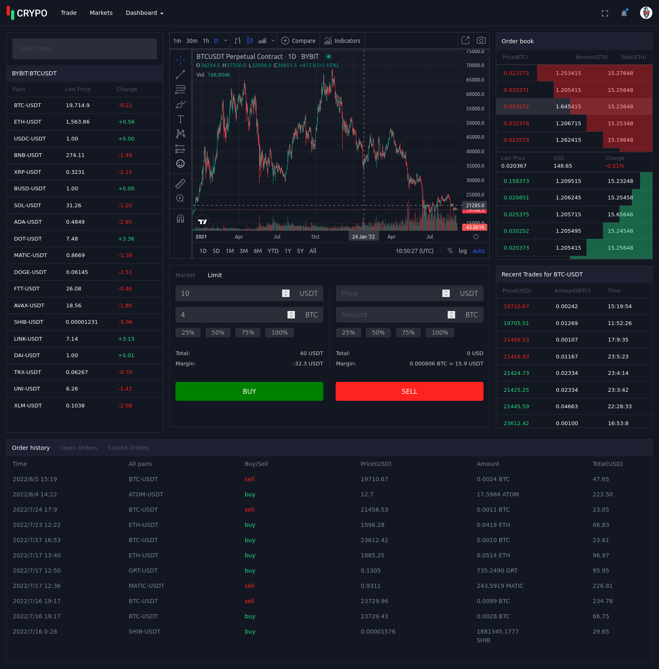Switch to the Open Orders tab
This screenshot has height=669, width=659.
point(79,448)
